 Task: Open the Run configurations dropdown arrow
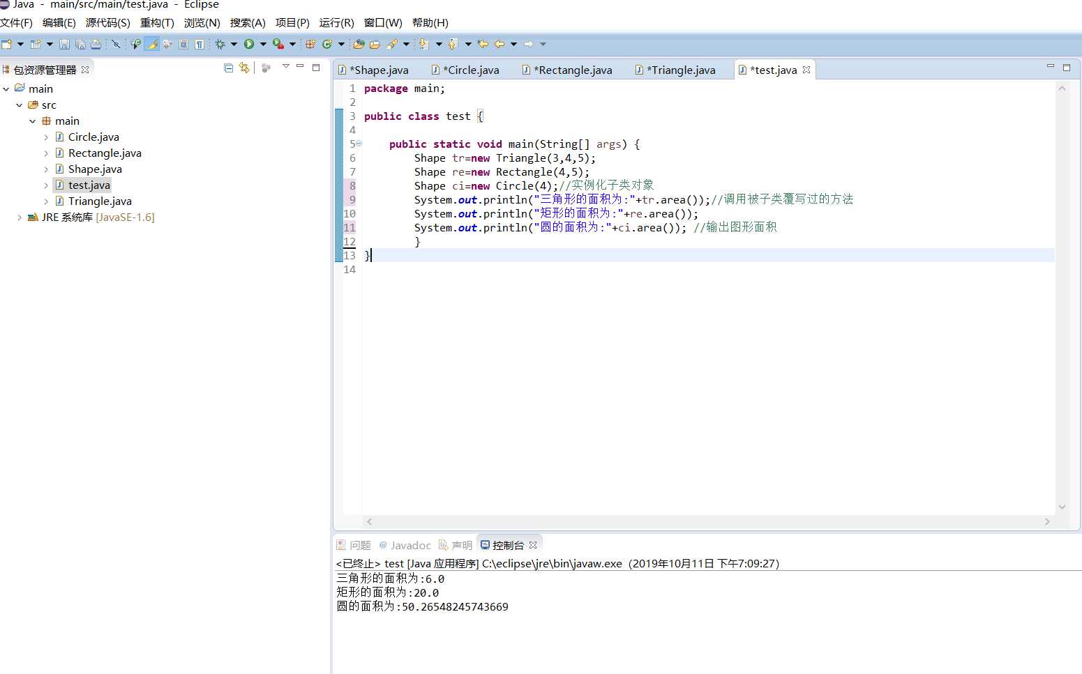point(263,44)
